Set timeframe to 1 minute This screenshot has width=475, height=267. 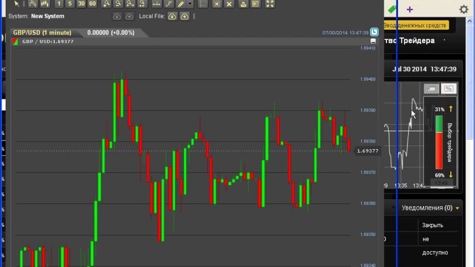pos(59,4)
